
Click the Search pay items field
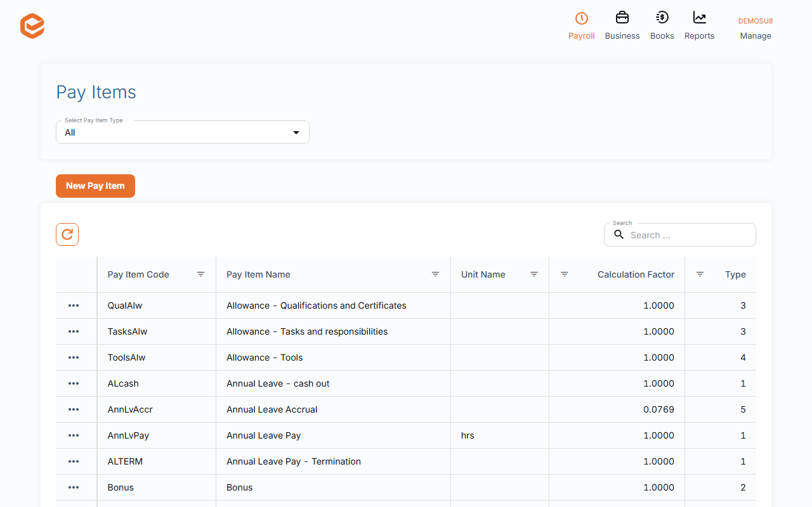point(680,235)
